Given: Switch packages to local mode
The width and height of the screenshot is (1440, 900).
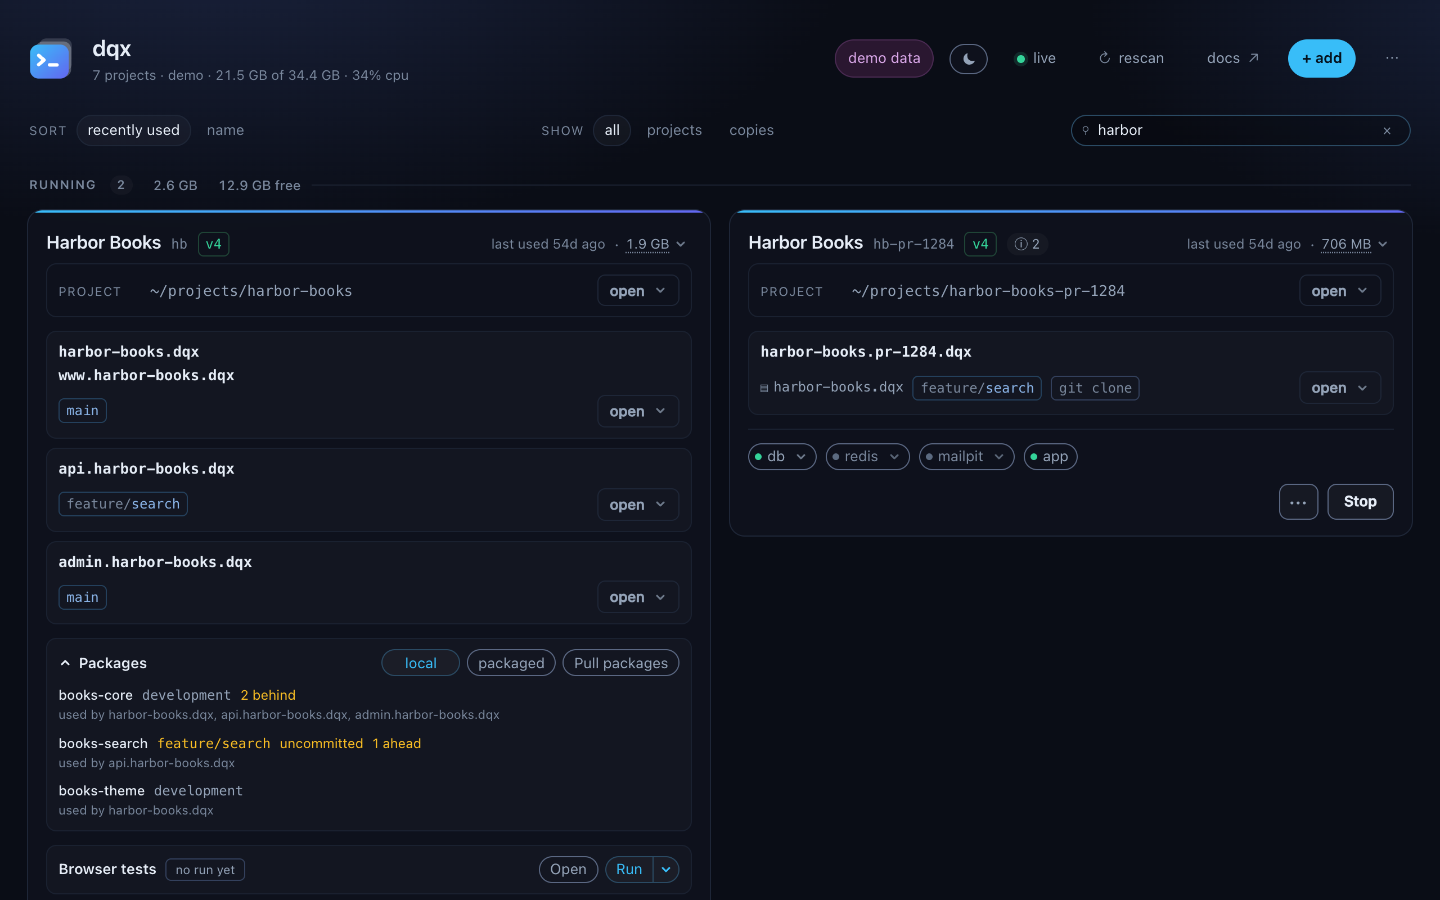Looking at the screenshot, I should point(421,663).
